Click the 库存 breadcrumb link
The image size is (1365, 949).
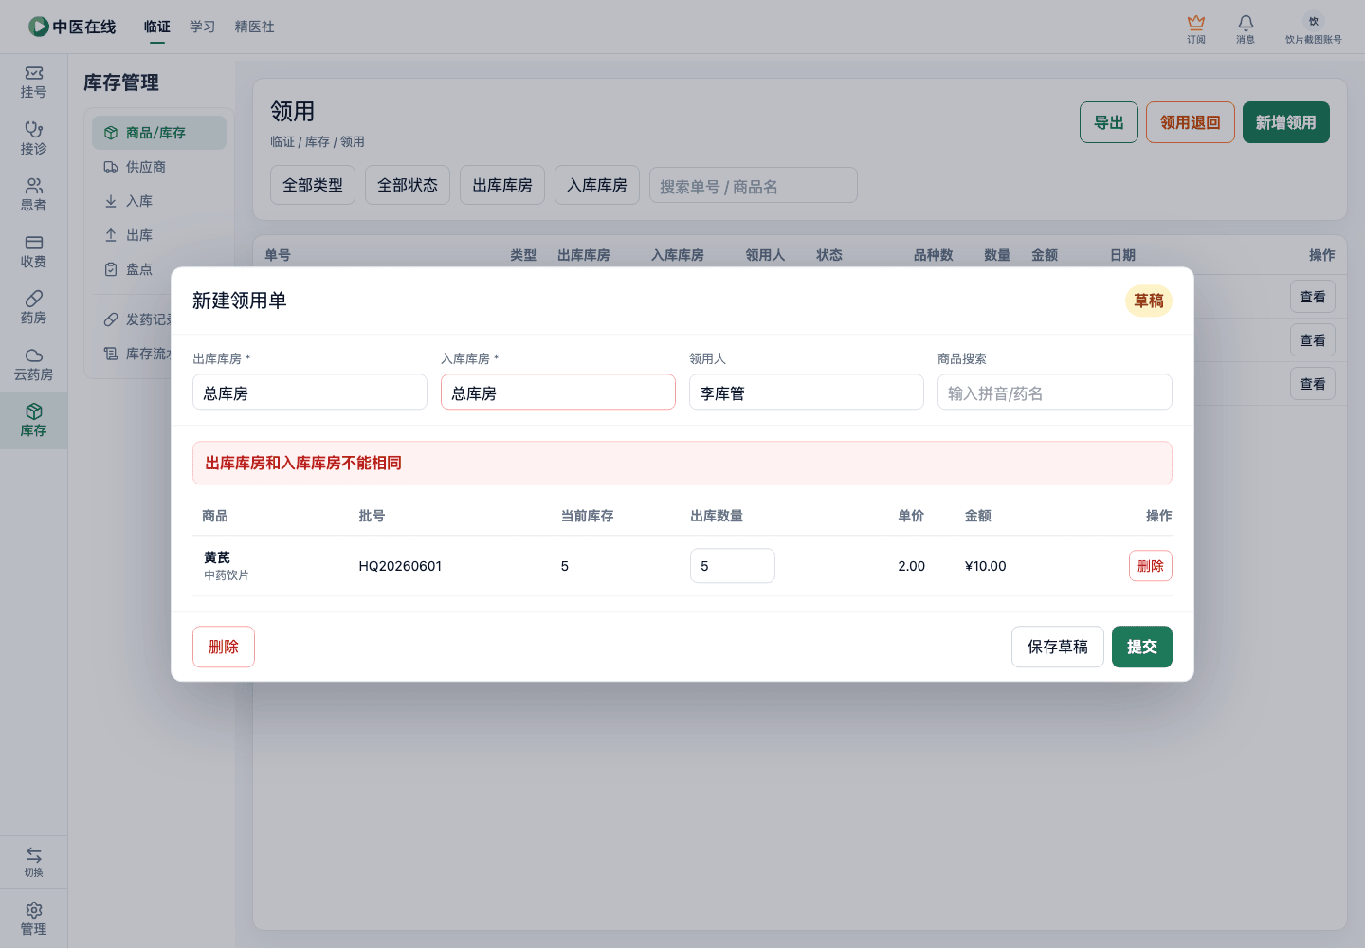(x=318, y=142)
